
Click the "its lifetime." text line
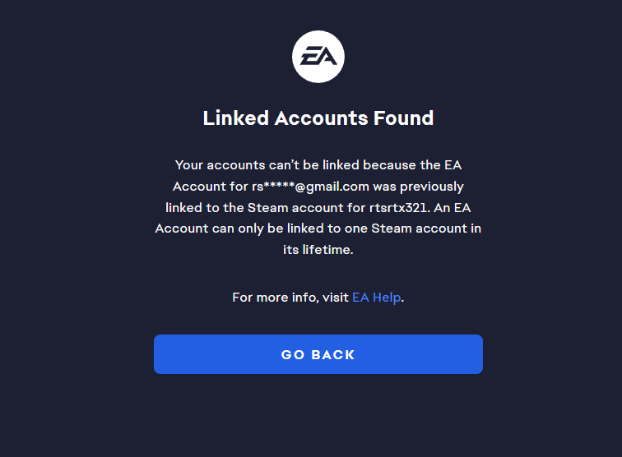click(318, 250)
